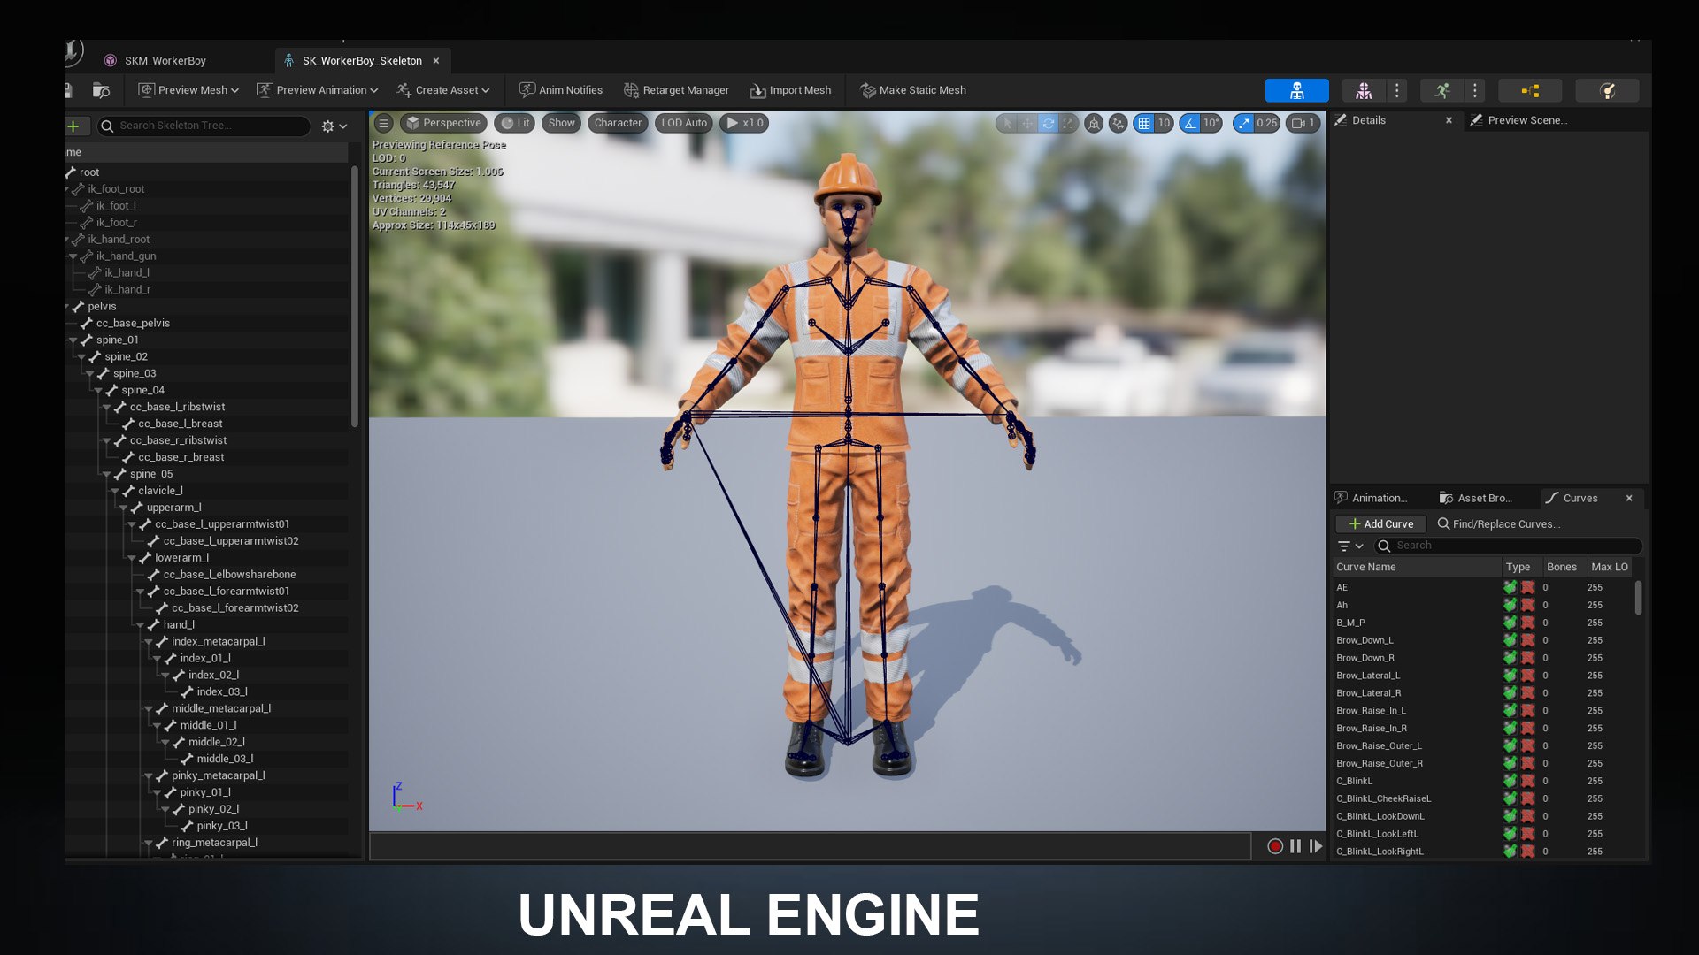Click the record animation button
This screenshot has height=955, width=1699.
click(1275, 846)
